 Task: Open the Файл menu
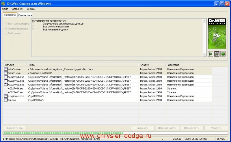[5, 9]
